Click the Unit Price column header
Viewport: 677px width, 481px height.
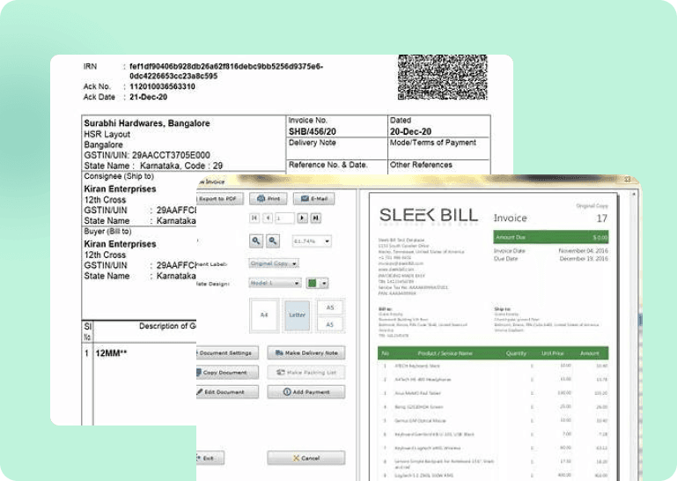point(553,353)
